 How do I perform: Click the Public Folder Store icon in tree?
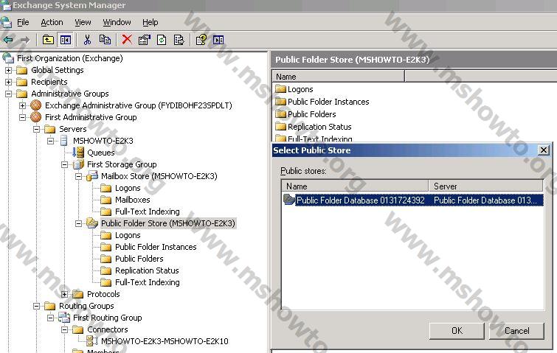click(92, 223)
